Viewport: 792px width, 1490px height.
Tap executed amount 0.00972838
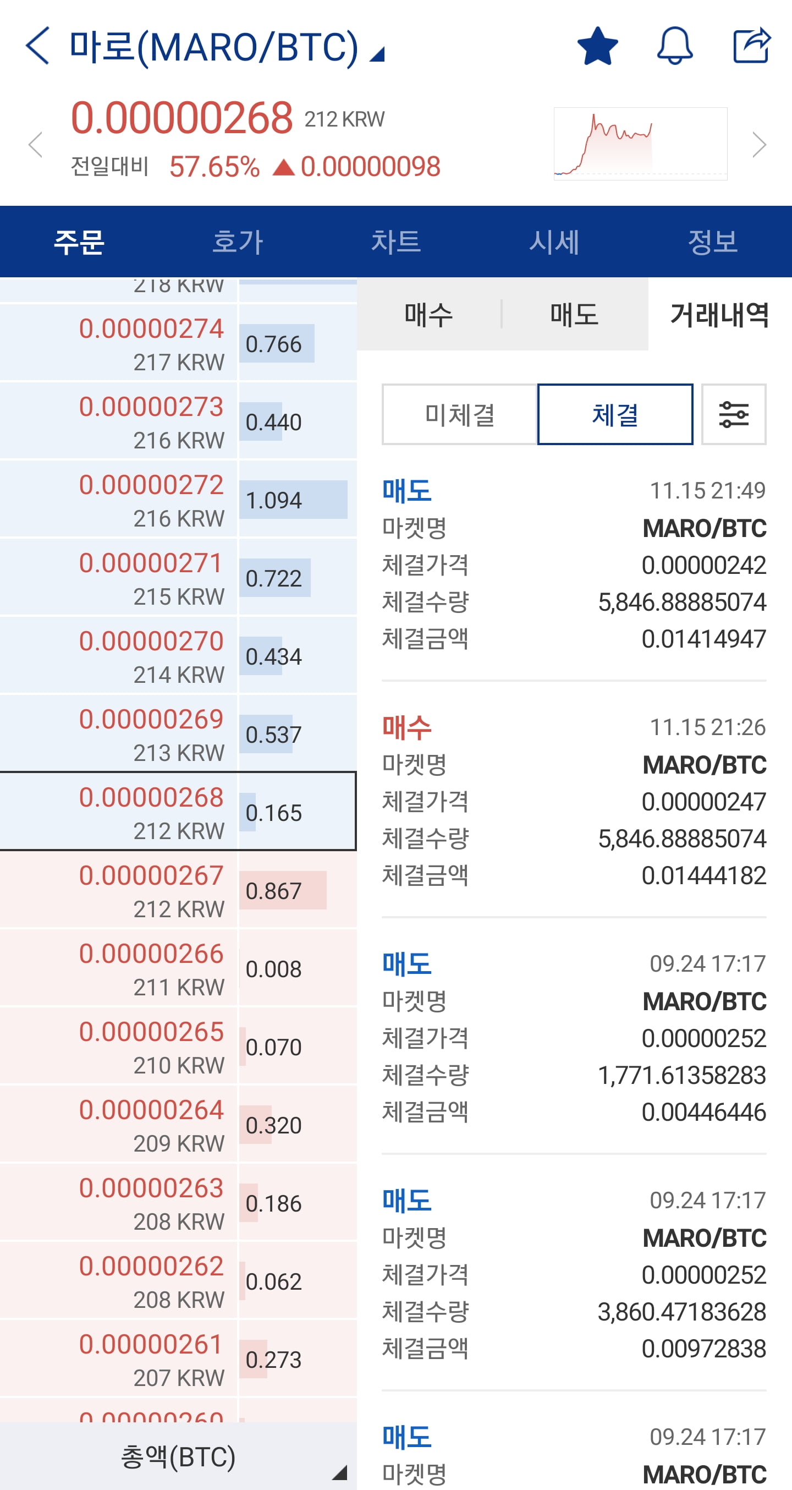coord(703,1349)
